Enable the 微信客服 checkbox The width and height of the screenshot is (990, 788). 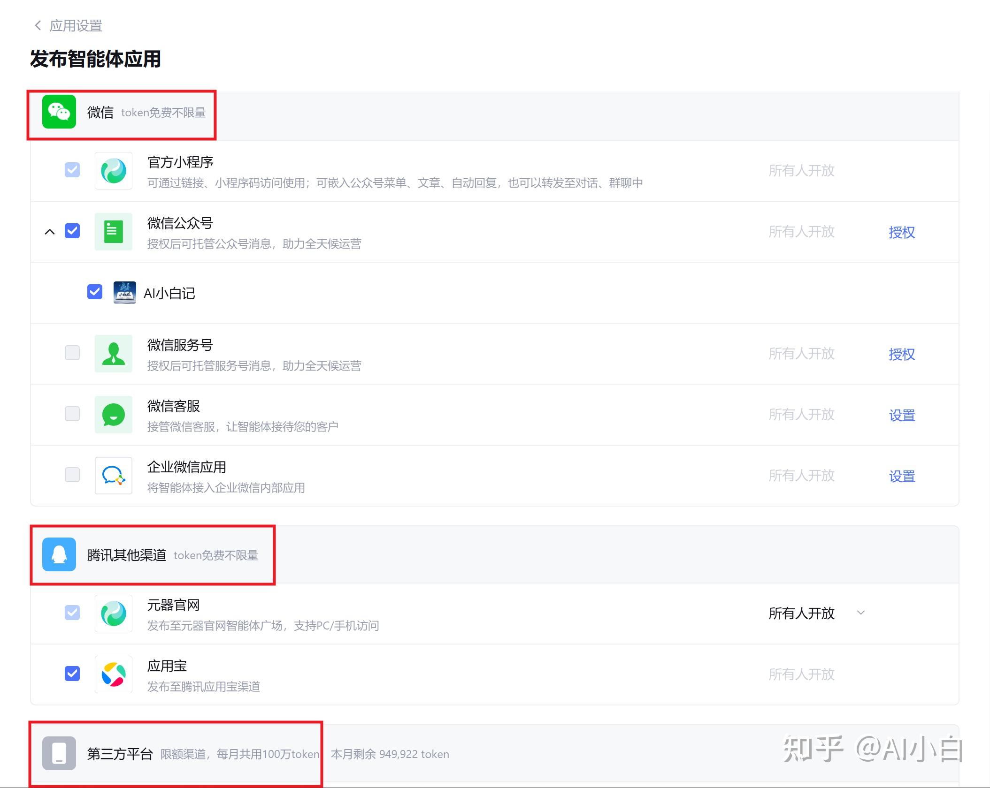[x=72, y=414]
